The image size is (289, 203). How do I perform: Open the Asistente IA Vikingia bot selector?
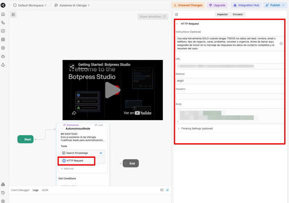(x=72, y=5)
